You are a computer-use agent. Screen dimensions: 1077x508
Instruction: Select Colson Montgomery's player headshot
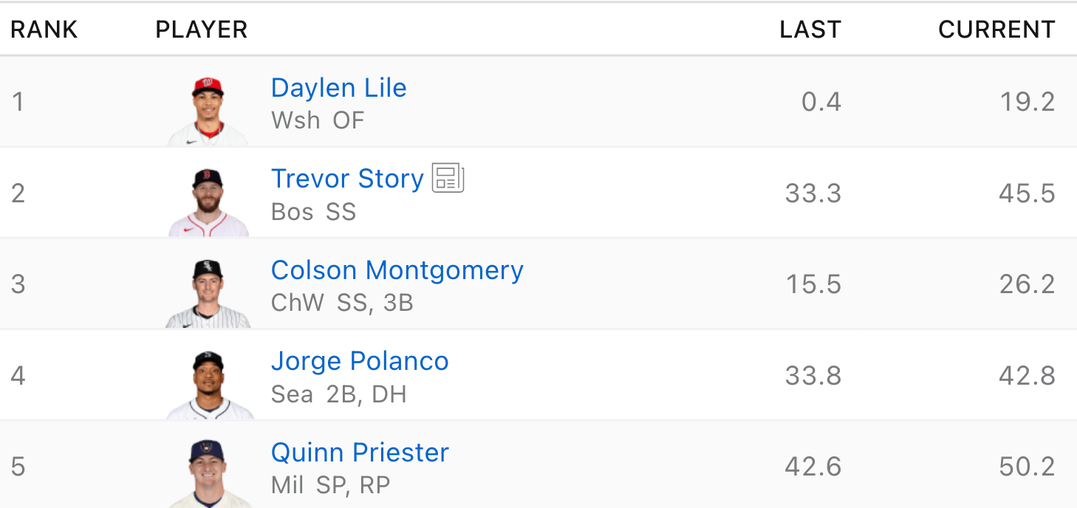click(208, 293)
